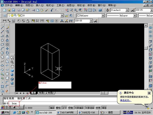Select the Polygon drawing tool

(2, 40)
